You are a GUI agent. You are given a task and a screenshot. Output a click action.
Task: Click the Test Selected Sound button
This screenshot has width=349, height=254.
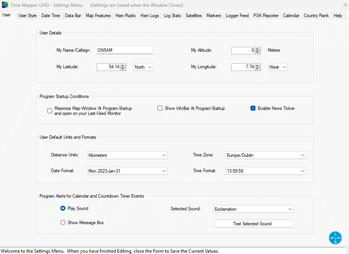click(x=253, y=224)
